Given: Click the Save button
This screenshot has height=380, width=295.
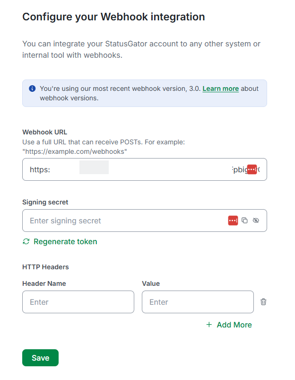Looking at the screenshot, I should click(x=40, y=358).
